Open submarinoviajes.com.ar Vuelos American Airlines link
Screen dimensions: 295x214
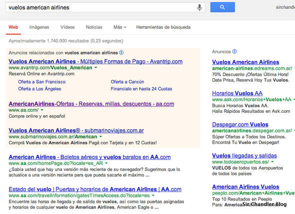(76, 130)
